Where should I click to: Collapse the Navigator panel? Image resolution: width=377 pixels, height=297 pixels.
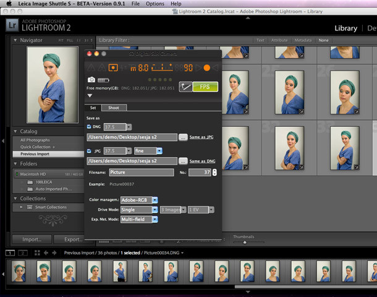15,40
